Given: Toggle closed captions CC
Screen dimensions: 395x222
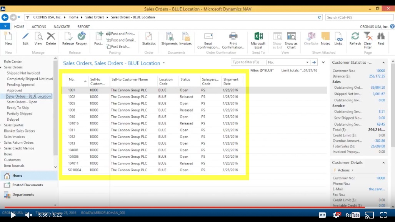Looking at the screenshot, I should (322, 215).
